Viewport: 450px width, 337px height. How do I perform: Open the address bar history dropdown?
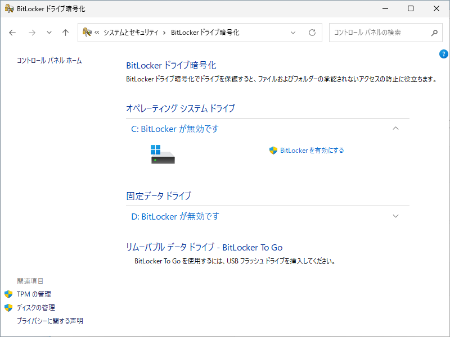pyautogui.click(x=293, y=33)
